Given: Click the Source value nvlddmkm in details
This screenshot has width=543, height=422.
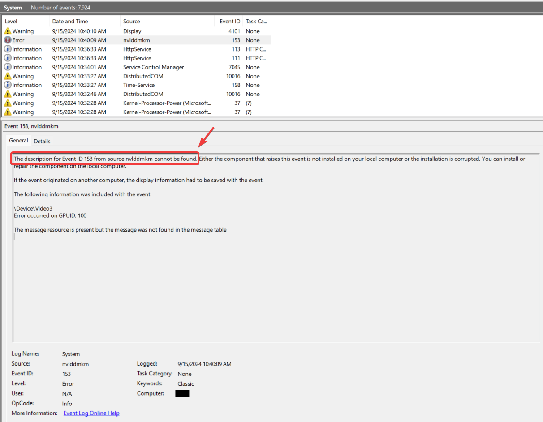Looking at the screenshot, I should click(x=75, y=364).
